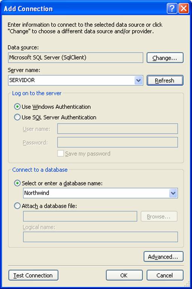This screenshot has height=289, width=192.
Task: Click the Browse... database file button
Action: (x=159, y=217)
